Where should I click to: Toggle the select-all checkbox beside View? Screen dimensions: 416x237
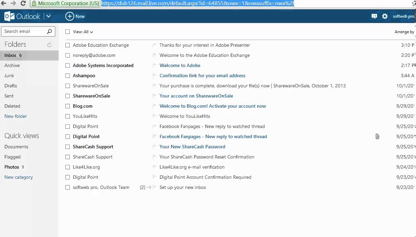[x=68, y=32]
